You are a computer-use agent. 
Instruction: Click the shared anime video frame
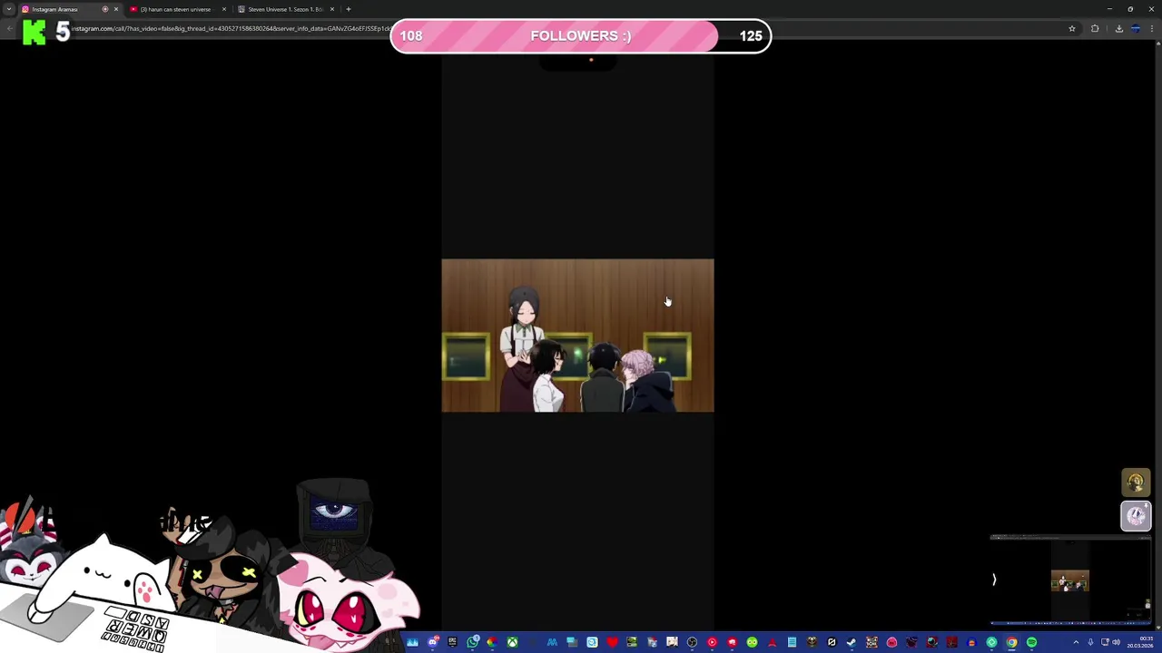(577, 336)
